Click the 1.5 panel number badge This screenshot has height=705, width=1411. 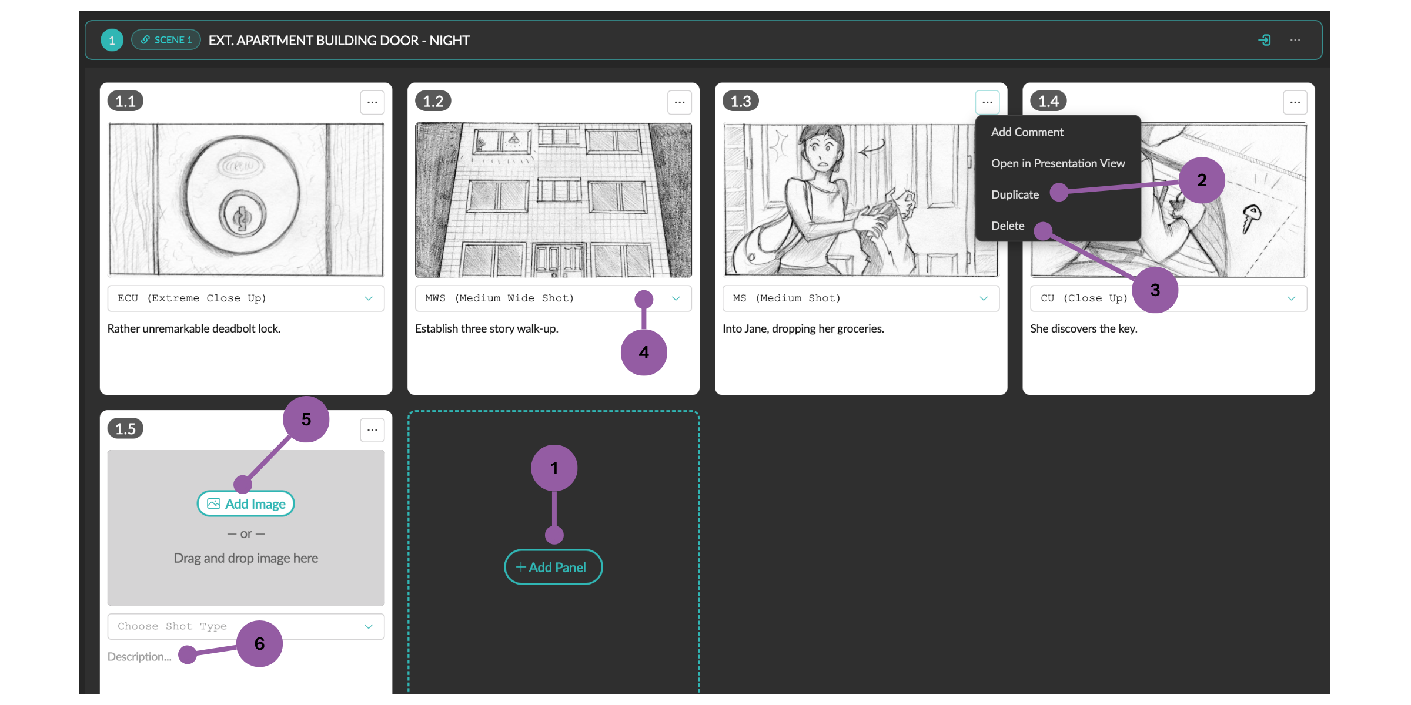125,429
